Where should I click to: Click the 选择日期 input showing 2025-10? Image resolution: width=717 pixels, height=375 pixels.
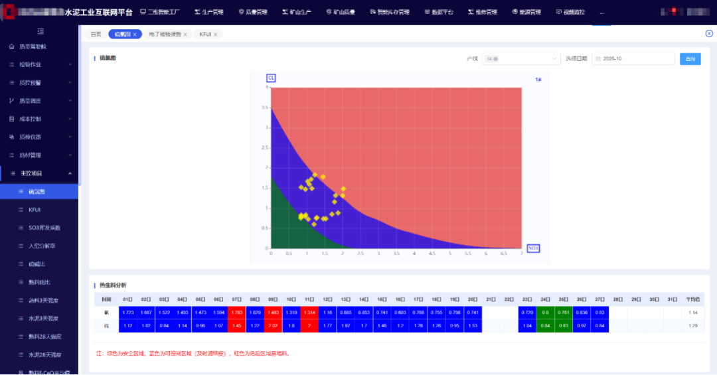tap(634, 59)
